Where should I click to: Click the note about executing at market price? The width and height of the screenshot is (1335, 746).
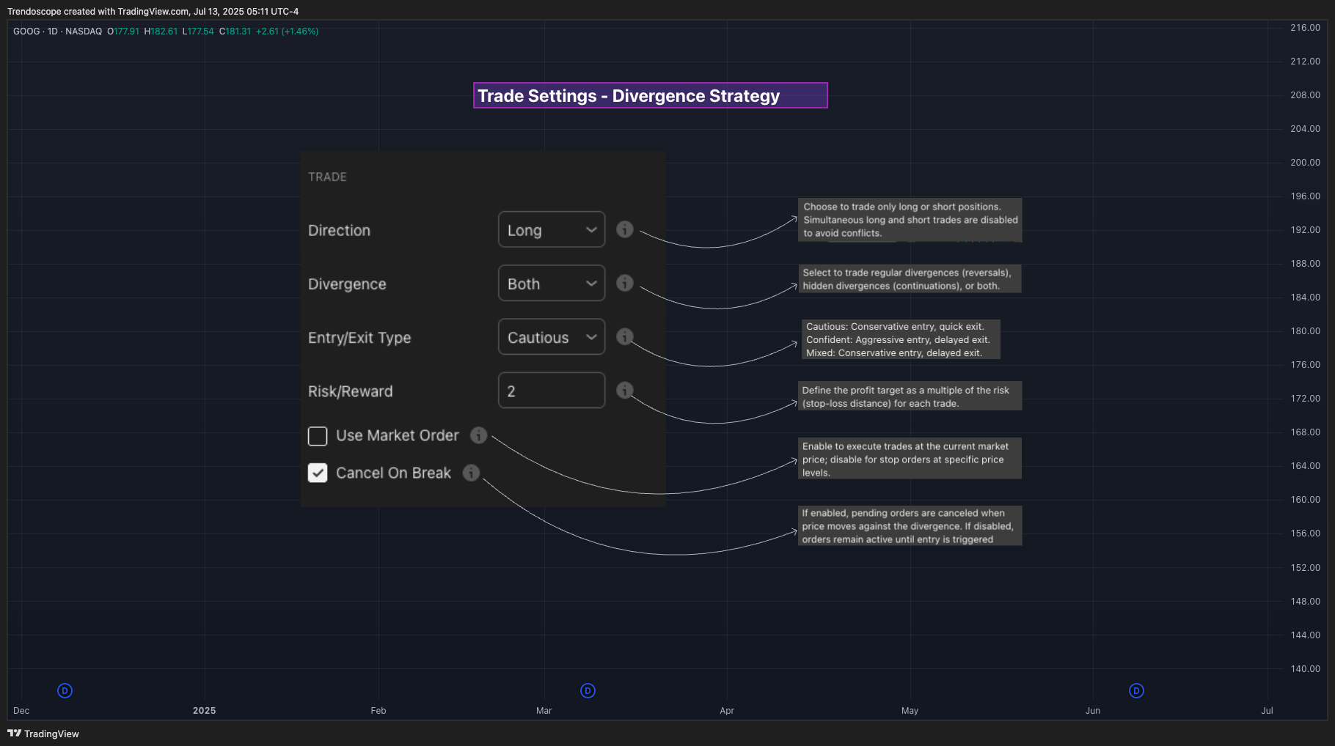tap(910, 459)
